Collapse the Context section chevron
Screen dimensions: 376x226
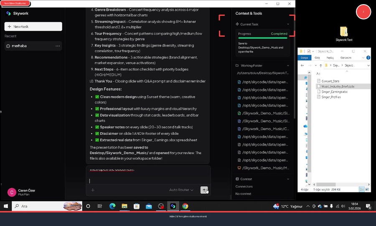click(x=288, y=179)
